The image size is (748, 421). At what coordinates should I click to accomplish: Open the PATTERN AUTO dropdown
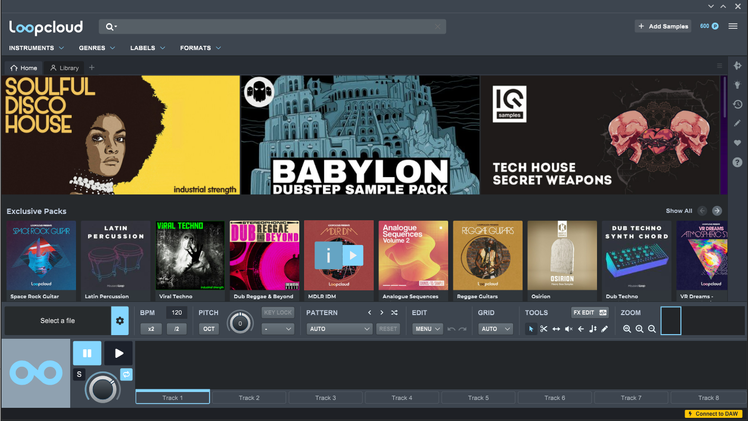pyautogui.click(x=340, y=329)
